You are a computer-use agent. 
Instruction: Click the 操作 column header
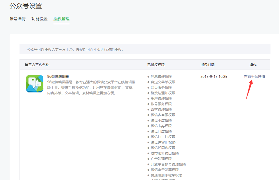point(253,65)
